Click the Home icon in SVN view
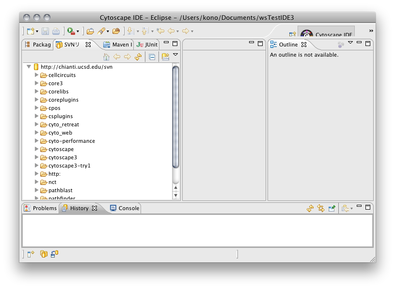This screenshot has height=289, width=395. click(106, 57)
